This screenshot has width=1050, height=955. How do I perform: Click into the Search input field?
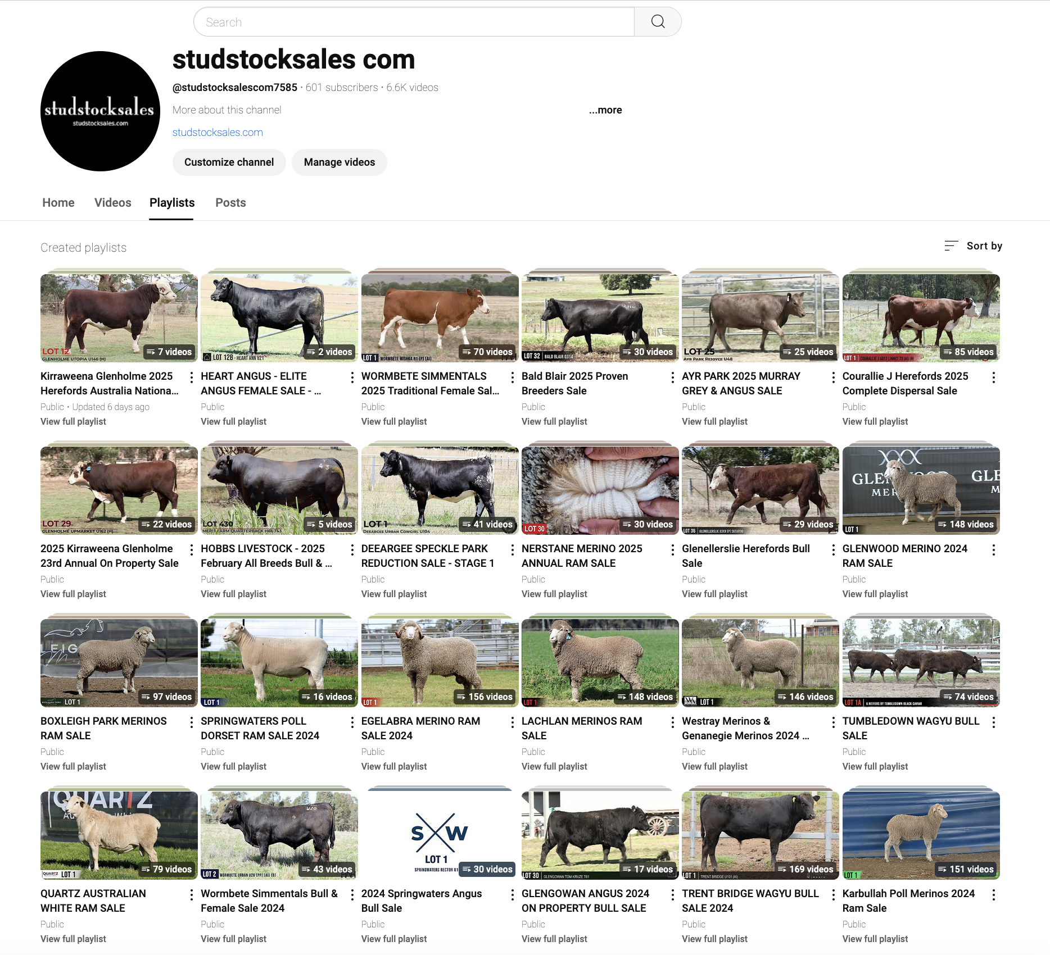click(x=414, y=22)
